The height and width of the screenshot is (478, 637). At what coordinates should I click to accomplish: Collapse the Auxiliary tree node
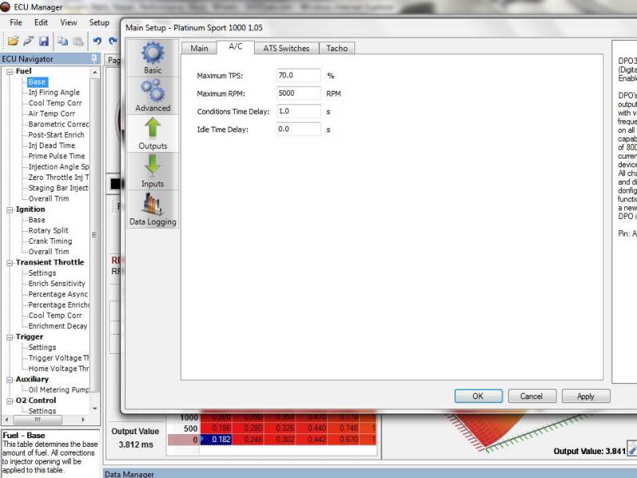pos(10,380)
